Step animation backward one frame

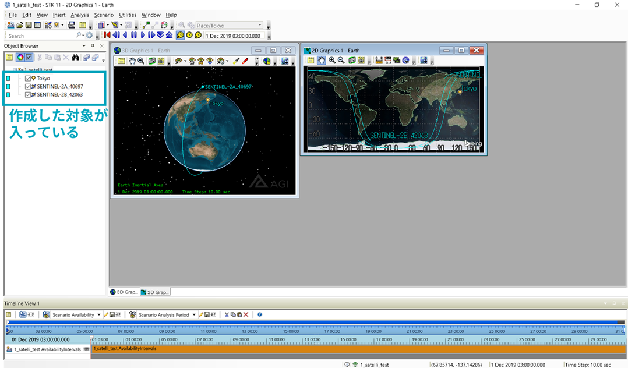116,36
